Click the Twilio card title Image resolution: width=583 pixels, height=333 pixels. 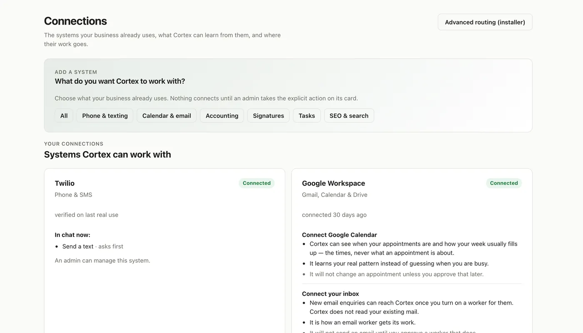(x=65, y=183)
